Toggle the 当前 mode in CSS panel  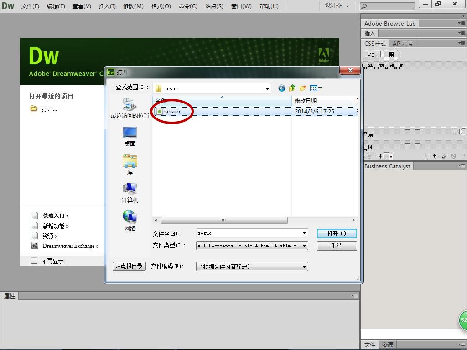point(389,55)
